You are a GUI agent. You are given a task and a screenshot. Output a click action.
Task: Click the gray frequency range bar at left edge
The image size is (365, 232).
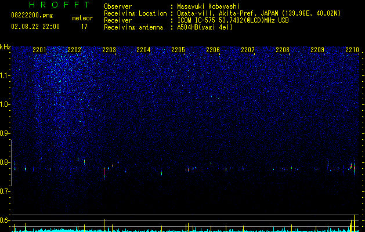coord(11,163)
